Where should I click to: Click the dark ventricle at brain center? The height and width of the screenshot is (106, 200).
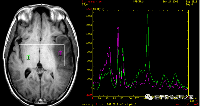coord(39,63)
